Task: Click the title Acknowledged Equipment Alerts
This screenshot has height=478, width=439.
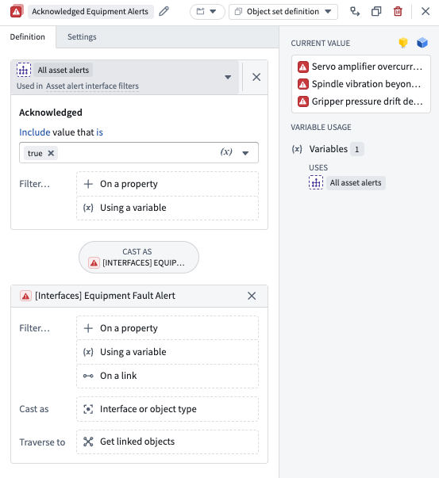Action: [90, 12]
